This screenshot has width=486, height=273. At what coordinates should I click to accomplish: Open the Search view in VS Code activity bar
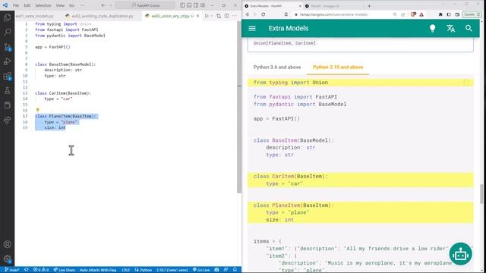(x=7, y=32)
